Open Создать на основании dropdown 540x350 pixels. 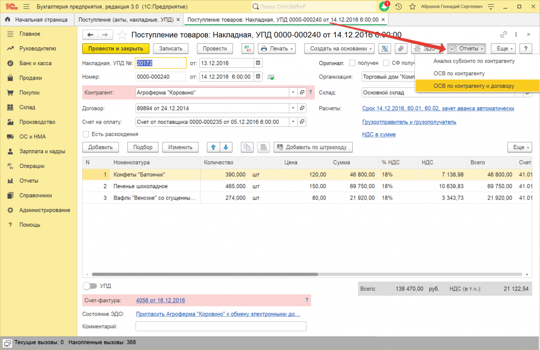(x=340, y=48)
